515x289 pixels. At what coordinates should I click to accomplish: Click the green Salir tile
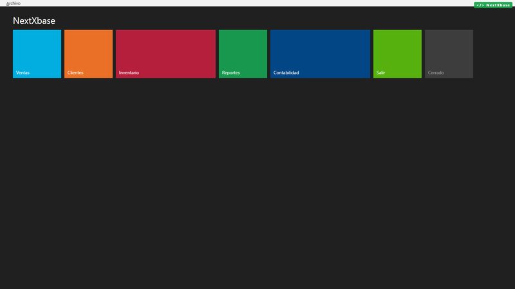[397, 54]
